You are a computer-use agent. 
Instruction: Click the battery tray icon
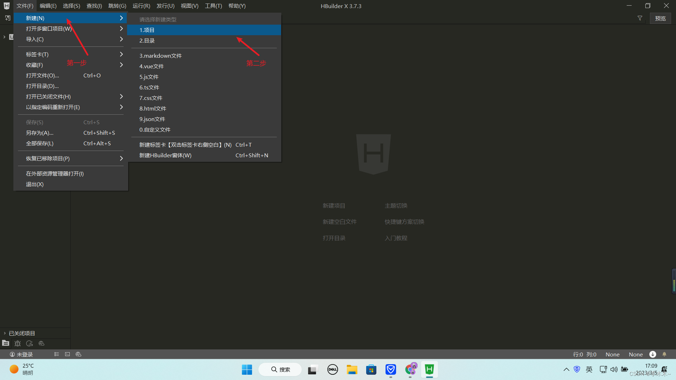coord(625,369)
